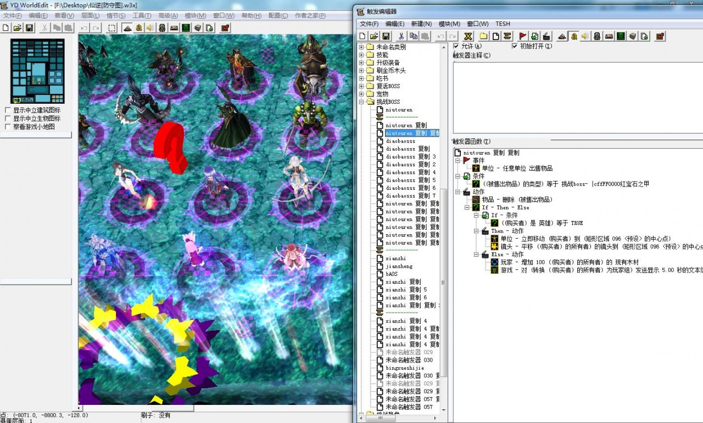Image resolution: width=703 pixels, height=423 pixels.
Task: Open Terrain Editor from WorldEdit toolbar
Action: [x=127, y=27]
